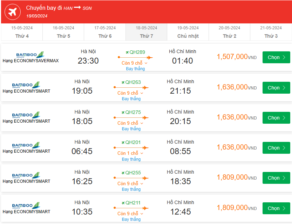Click green plane icon beside QH275
Screen dimensions: 292x224
coord(123,113)
